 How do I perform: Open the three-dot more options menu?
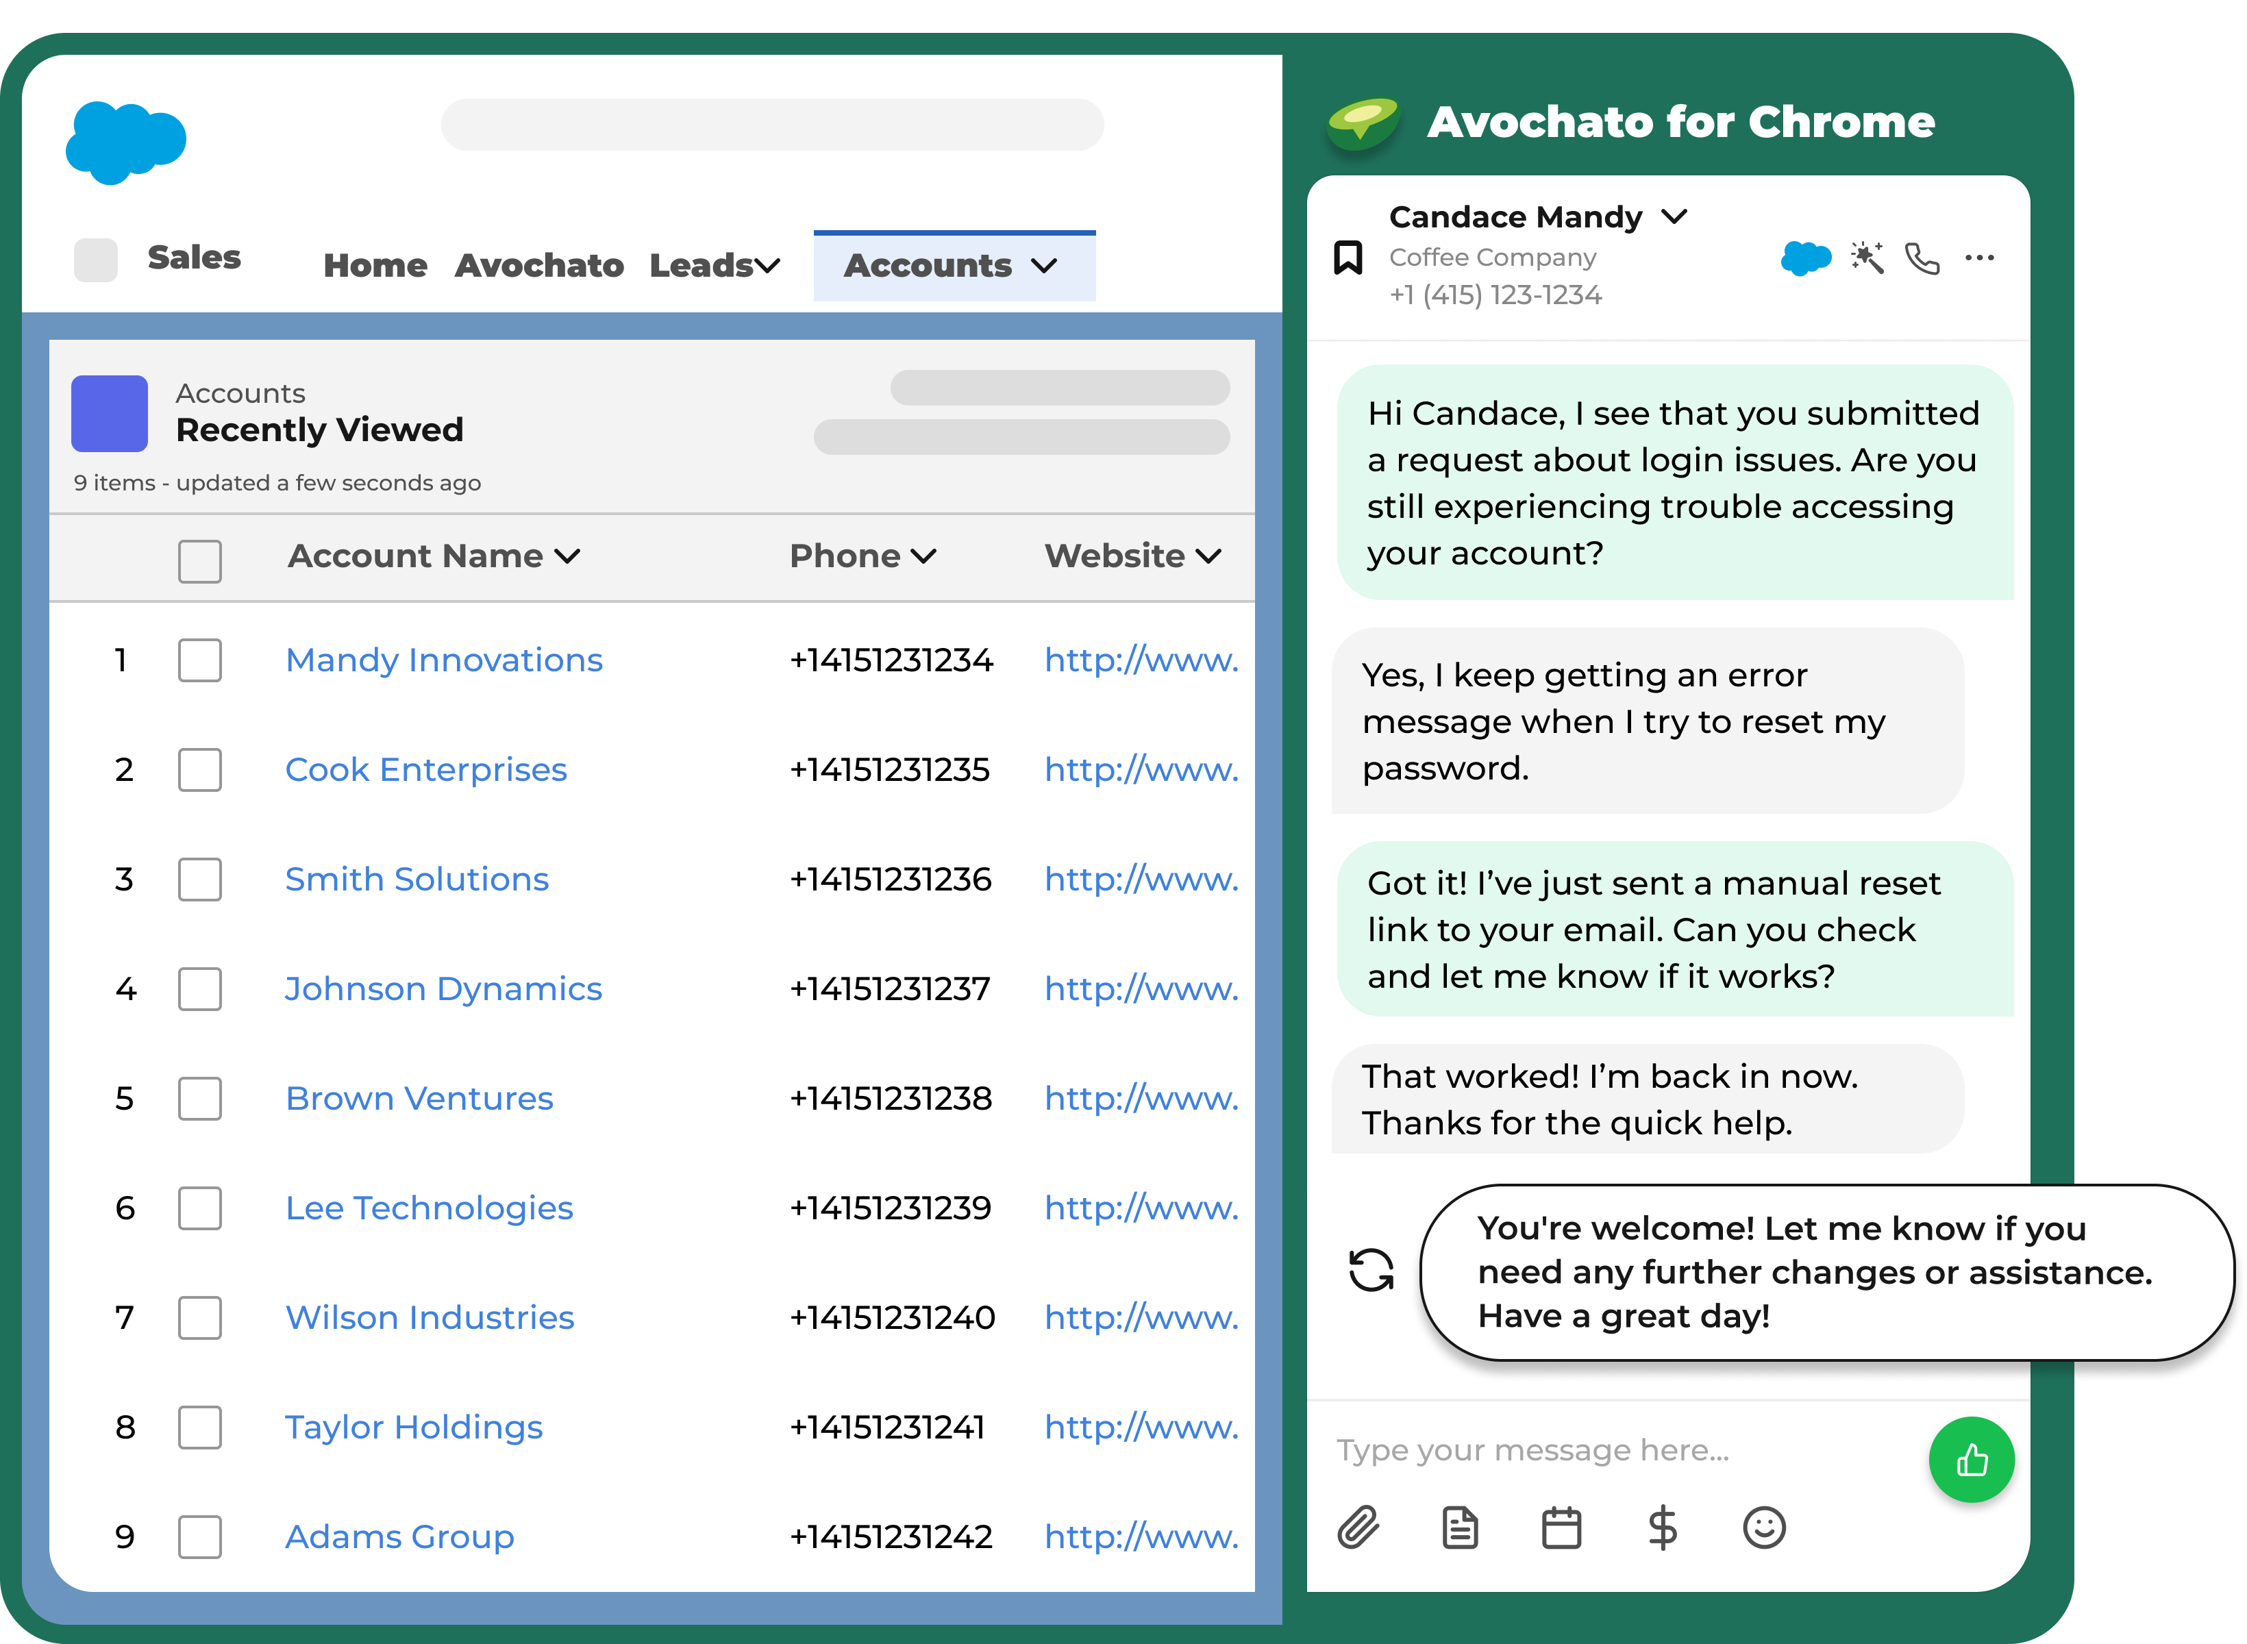click(x=1979, y=258)
